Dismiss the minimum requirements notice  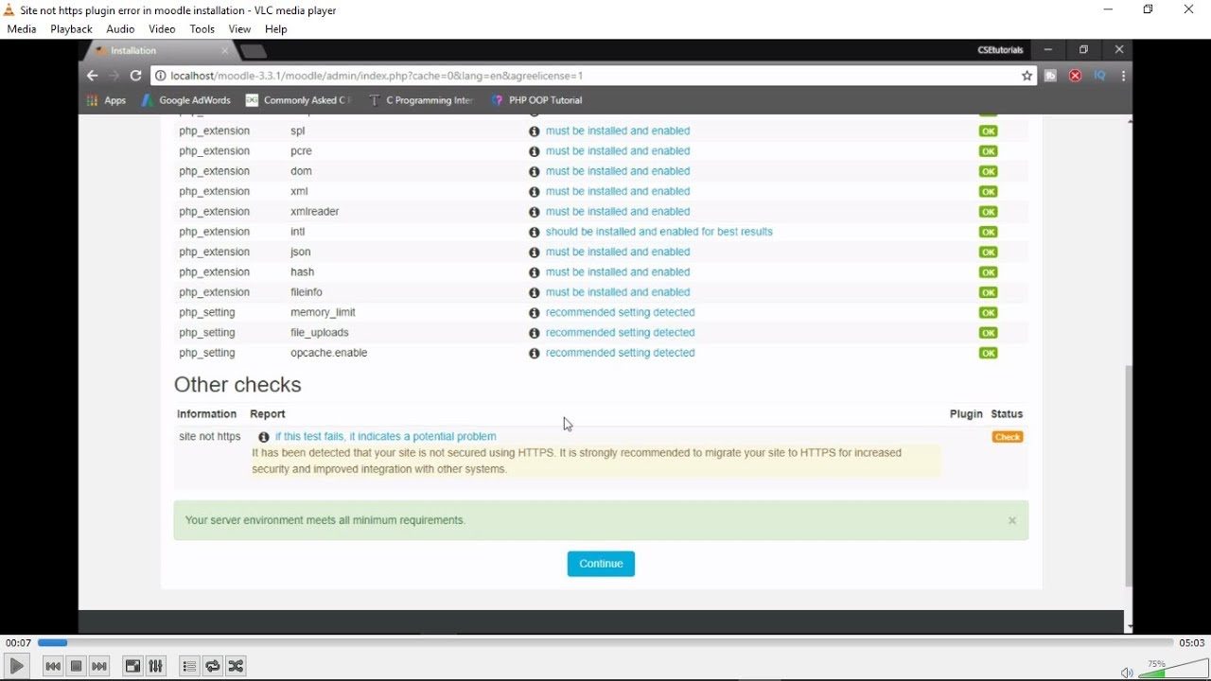click(1012, 521)
